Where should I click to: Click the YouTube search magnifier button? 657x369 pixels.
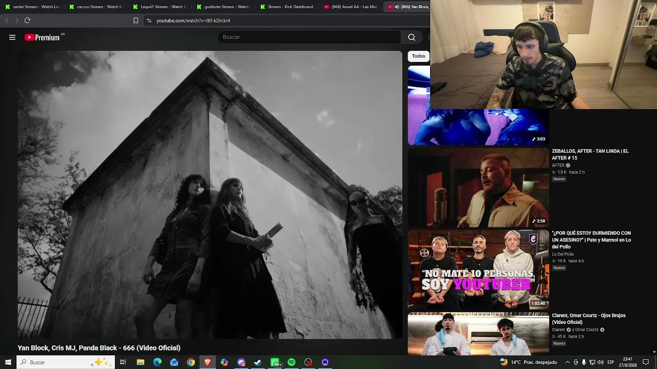[x=412, y=37]
